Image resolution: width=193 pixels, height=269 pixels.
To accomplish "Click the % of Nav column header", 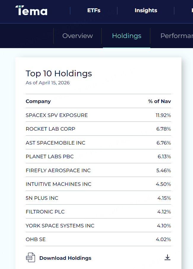I will (x=159, y=101).
